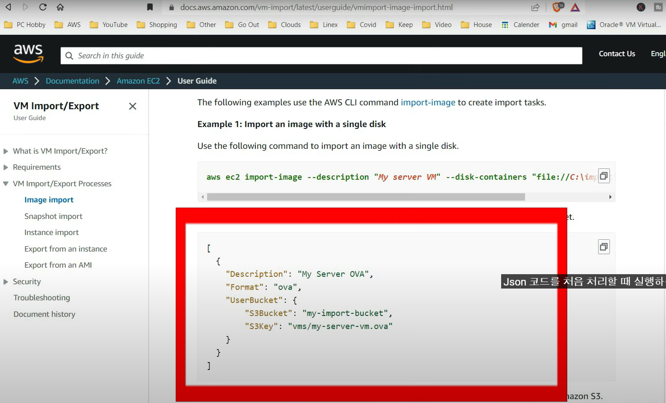The height and width of the screenshot is (403, 666).
Task: Open the Document history page
Action: pyautogui.click(x=44, y=314)
